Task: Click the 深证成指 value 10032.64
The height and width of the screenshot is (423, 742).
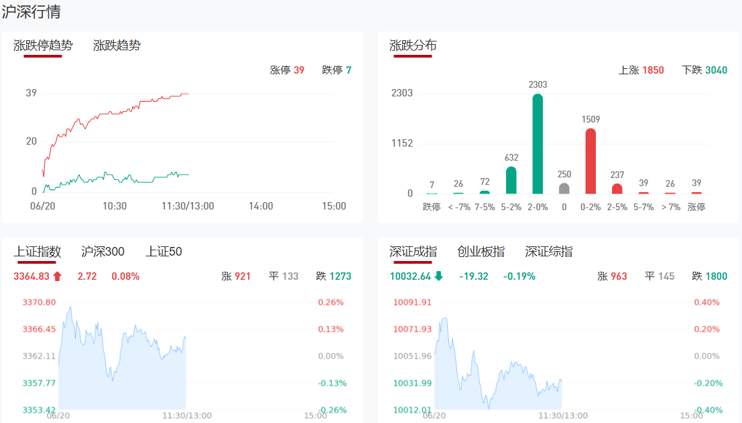Action: coord(410,276)
